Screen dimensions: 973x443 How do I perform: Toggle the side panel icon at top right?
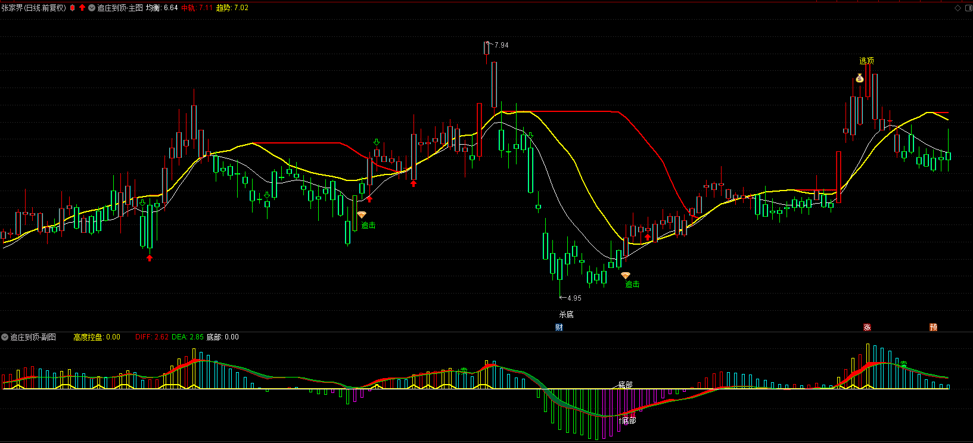(x=968, y=8)
